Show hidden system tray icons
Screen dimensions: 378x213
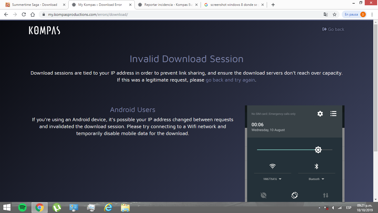coord(320,208)
